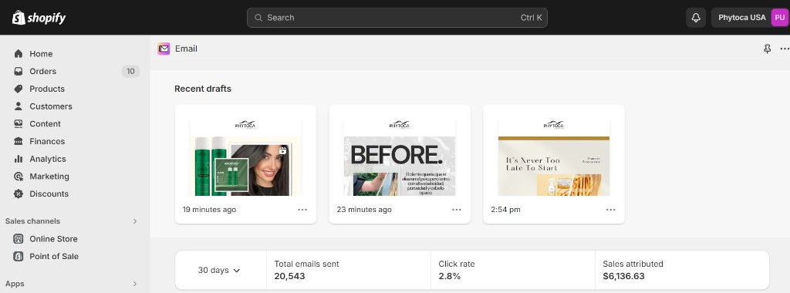
Task: Click the Home icon in sidebar
Action: pyautogui.click(x=19, y=54)
